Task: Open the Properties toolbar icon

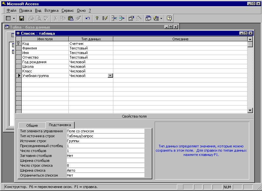Action: [131, 18]
